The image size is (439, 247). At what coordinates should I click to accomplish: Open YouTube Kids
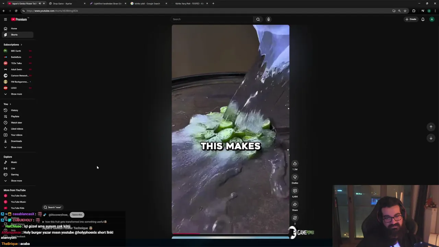point(17,208)
